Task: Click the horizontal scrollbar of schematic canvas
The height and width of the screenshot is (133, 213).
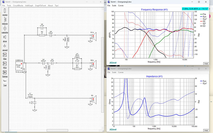Action: pyautogui.click(x=57, y=131)
